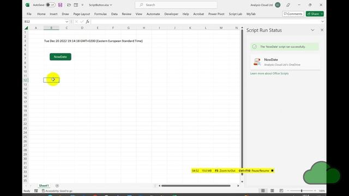Click the macro recording icon in status bar
The height and width of the screenshot is (196, 349).
coord(36,191)
